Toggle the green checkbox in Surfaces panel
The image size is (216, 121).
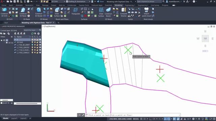click(96, 16)
